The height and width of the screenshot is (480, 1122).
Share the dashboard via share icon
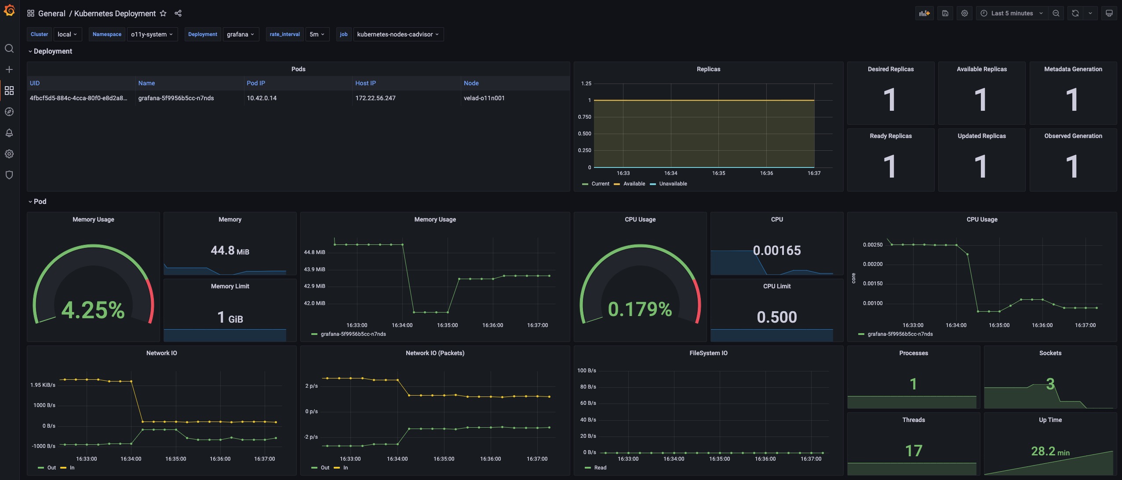(x=178, y=13)
